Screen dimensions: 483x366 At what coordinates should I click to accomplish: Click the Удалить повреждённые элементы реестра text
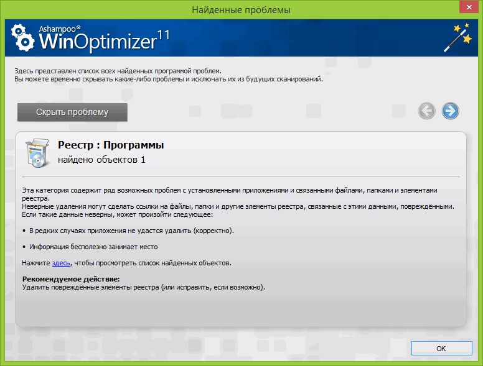(143, 288)
